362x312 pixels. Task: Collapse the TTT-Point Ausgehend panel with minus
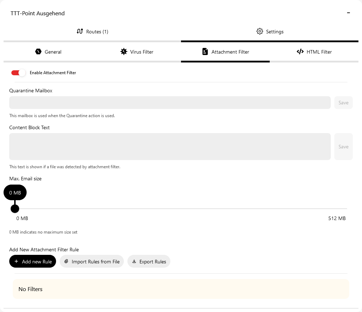(349, 13)
